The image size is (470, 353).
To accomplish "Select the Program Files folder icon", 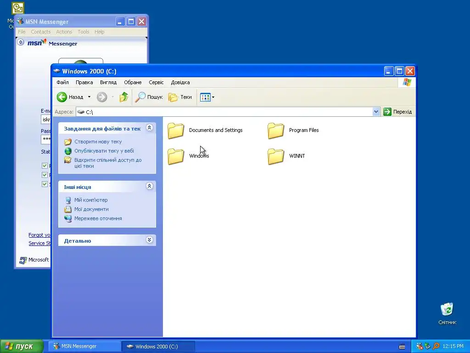I will 276,131.
